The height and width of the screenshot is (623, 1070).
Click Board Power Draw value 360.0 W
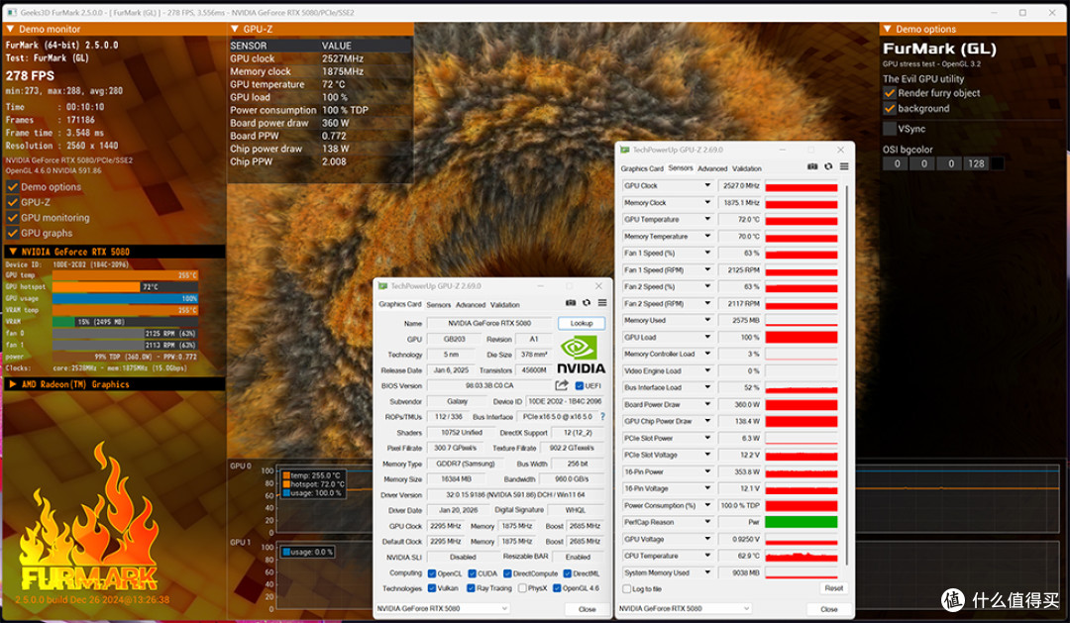tap(740, 404)
